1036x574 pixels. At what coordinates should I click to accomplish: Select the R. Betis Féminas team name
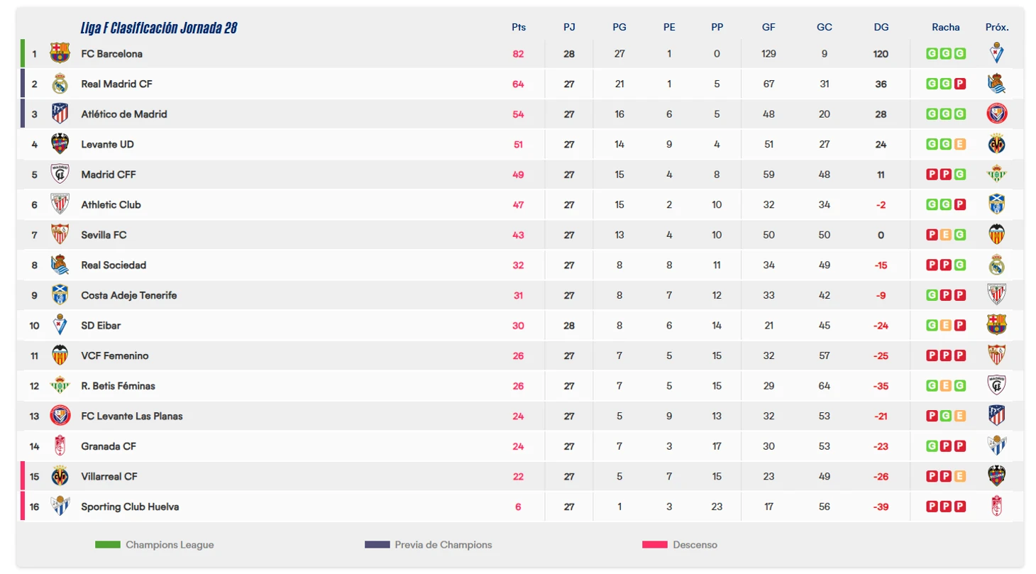click(x=118, y=386)
